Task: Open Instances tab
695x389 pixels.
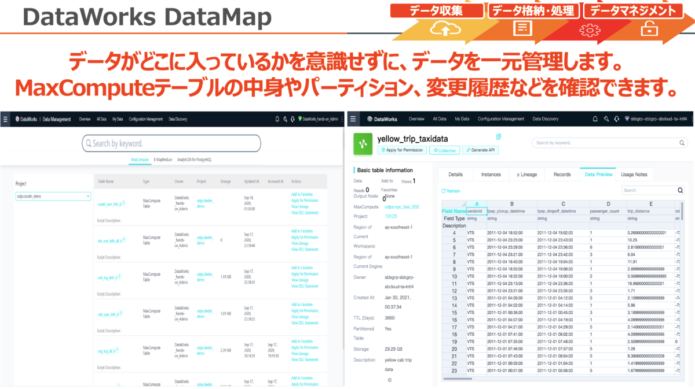Action: (491, 174)
